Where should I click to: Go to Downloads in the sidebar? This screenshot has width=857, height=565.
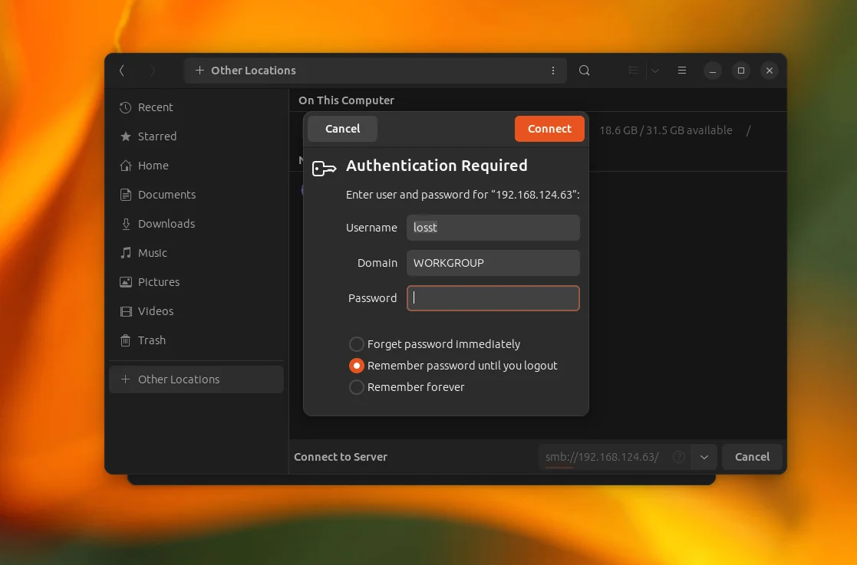pos(166,224)
